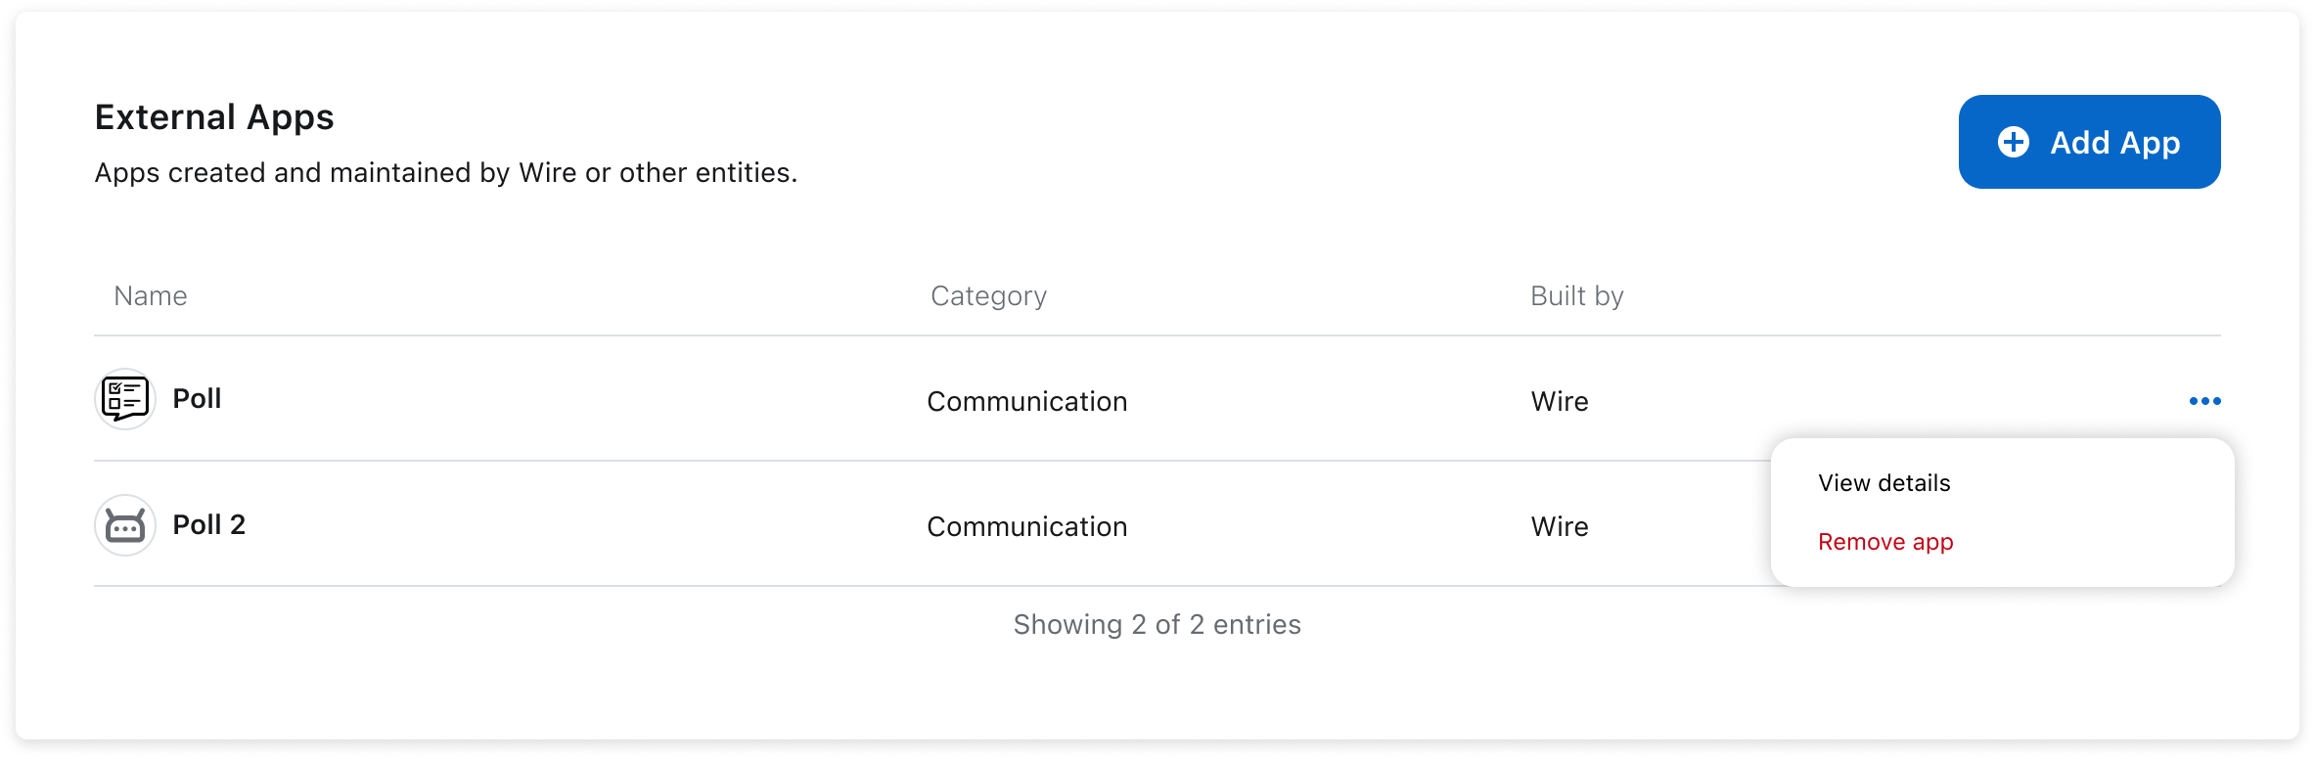Click the Poll 2 robot icon
This screenshot has height=759, width=2315.
(125, 525)
